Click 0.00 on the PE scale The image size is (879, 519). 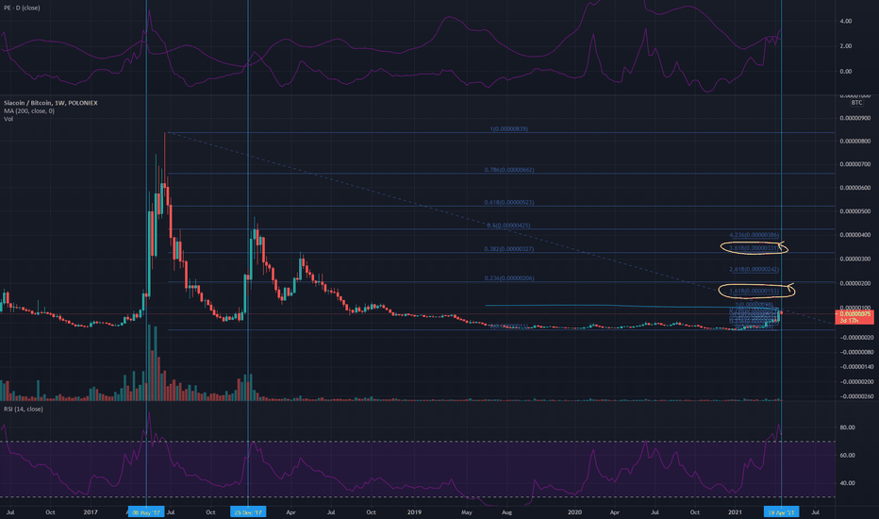pyautogui.click(x=845, y=72)
